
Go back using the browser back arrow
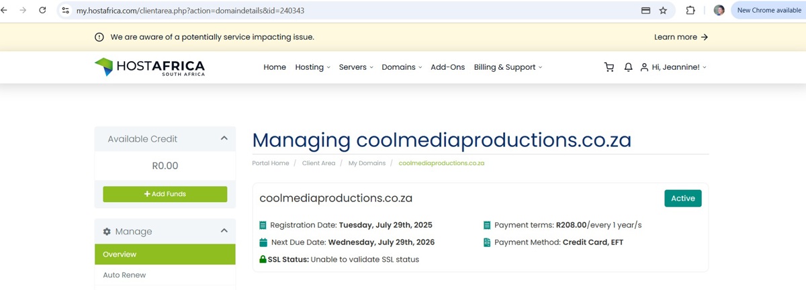point(5,11)
